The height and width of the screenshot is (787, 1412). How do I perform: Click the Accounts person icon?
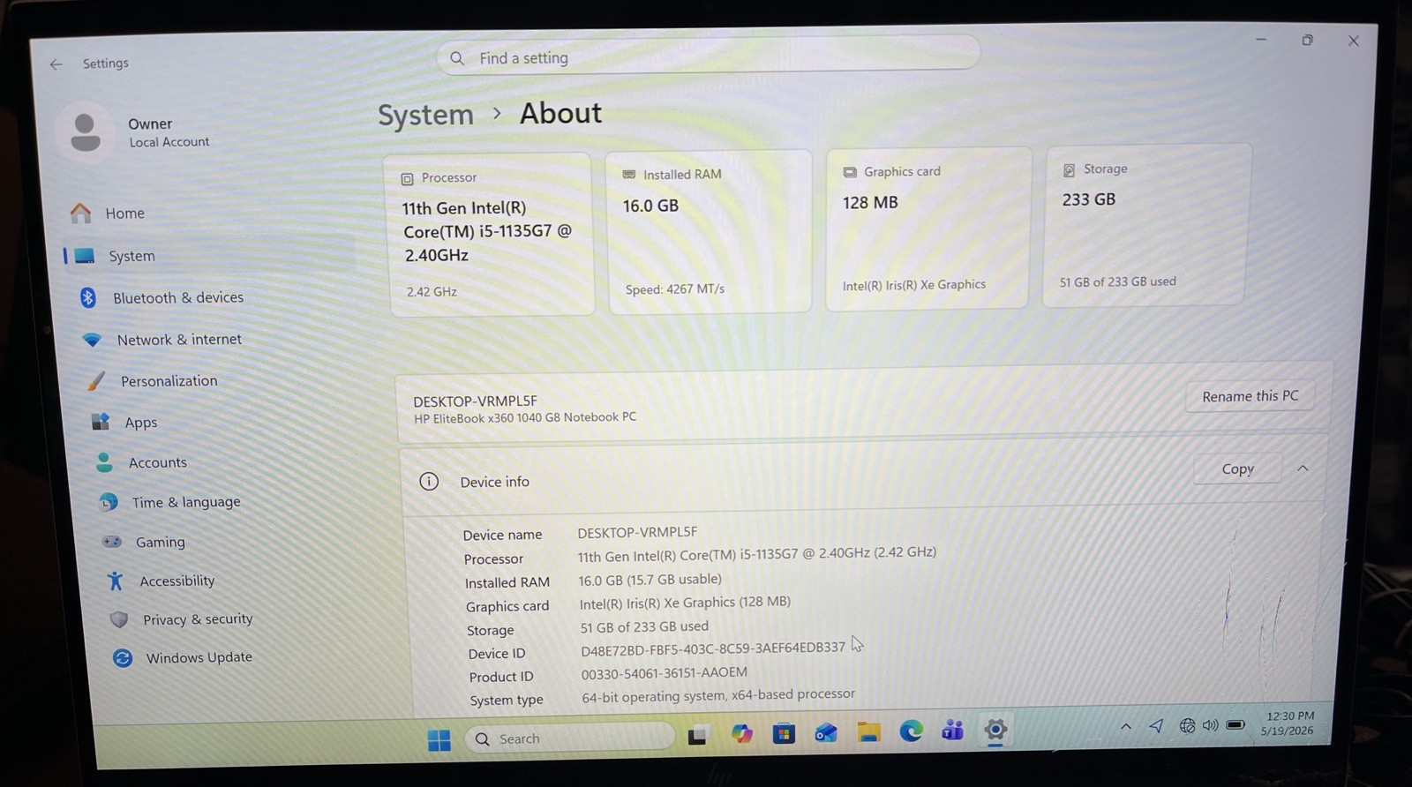[x=104, y=462]
